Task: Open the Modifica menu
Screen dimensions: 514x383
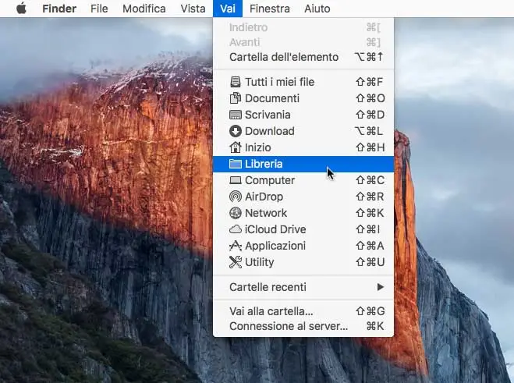Action: click(x=144, y=9)
